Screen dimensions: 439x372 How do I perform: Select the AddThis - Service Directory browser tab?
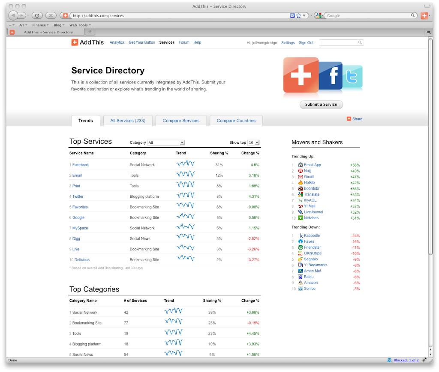[45, 32]
